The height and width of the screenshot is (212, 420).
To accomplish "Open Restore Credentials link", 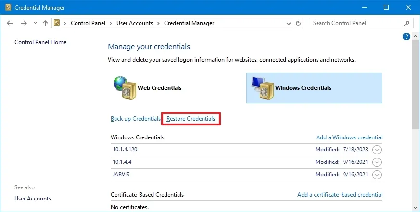I will pos(191,119).
